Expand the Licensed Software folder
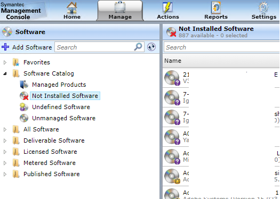 tap(5, 152)
